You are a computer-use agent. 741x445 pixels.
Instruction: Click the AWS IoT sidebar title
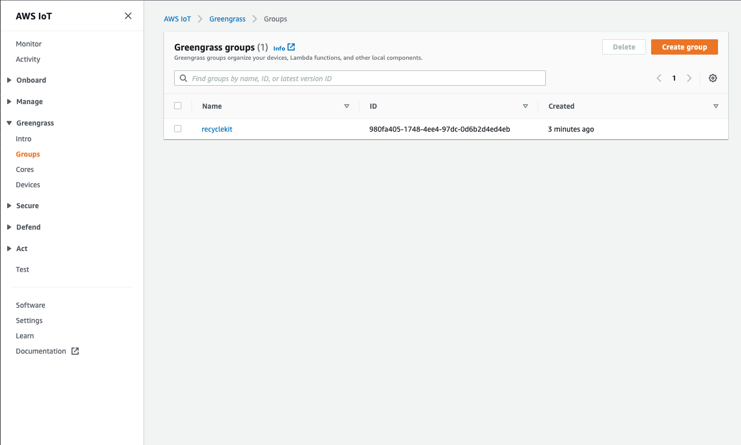[34, 16]
